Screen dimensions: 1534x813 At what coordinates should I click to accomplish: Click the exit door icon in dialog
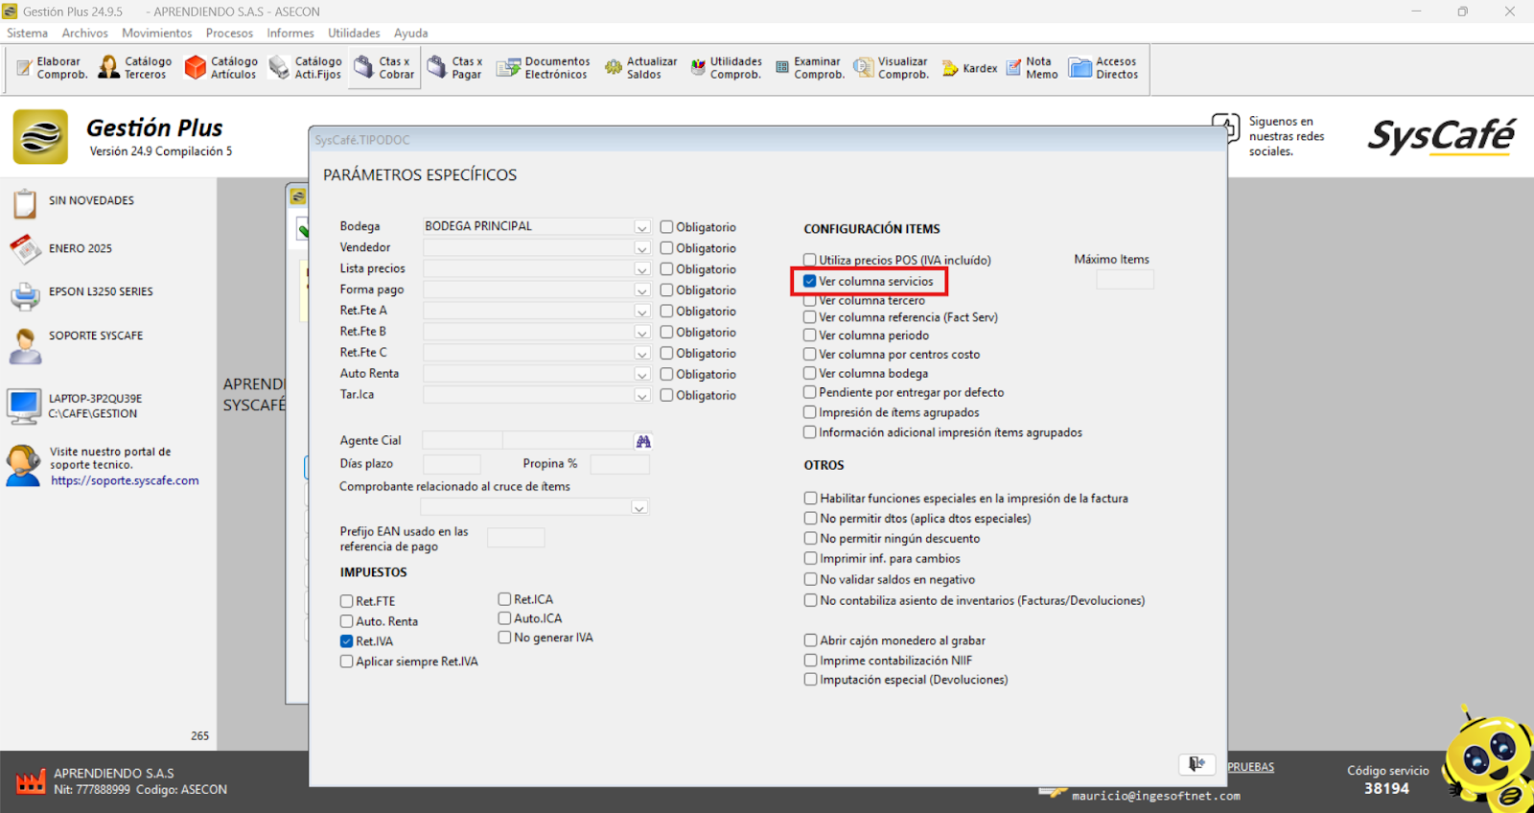1197,763
